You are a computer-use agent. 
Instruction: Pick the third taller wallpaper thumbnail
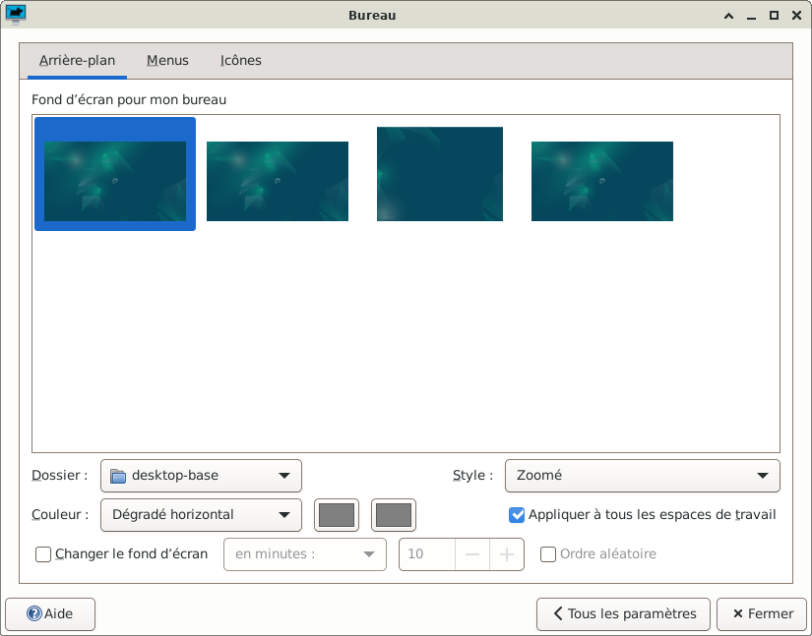click(440, 174)
